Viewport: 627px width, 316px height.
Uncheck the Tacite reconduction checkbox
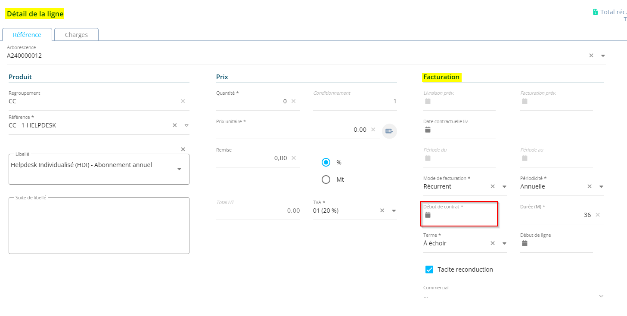(x=429, y=270)
